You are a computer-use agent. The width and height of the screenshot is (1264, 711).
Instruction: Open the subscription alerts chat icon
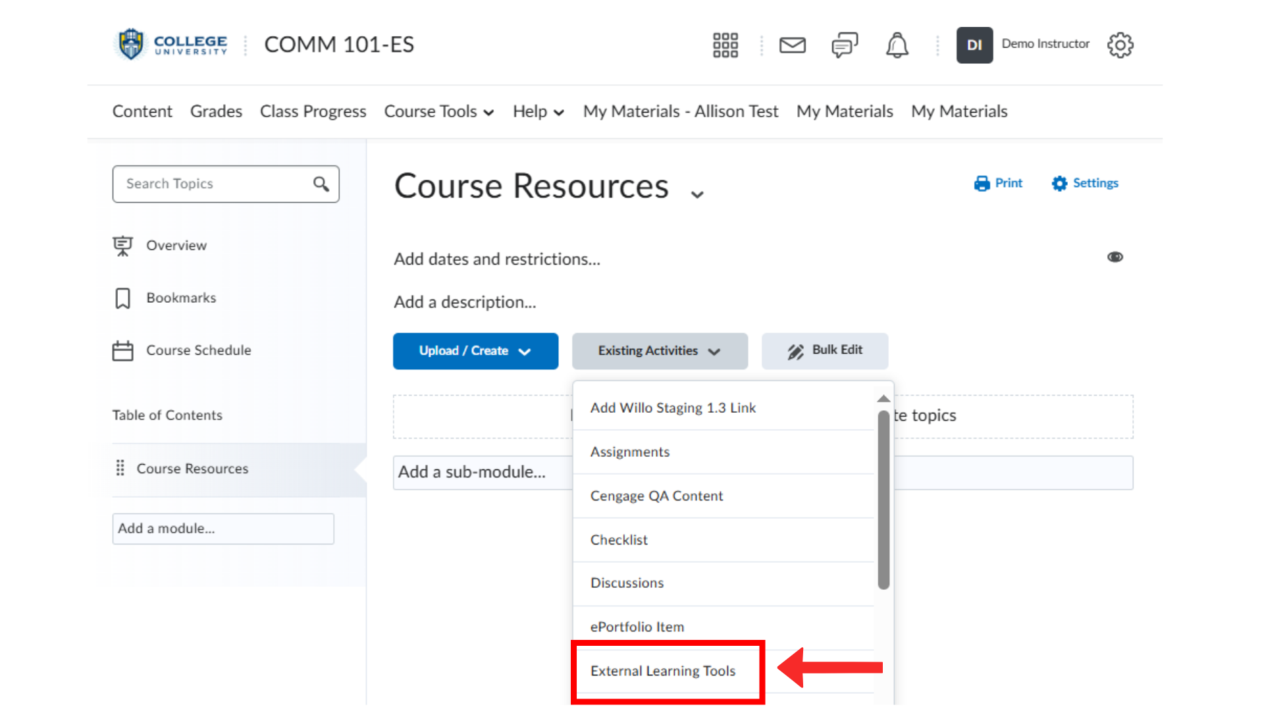[x=845, y=45]
